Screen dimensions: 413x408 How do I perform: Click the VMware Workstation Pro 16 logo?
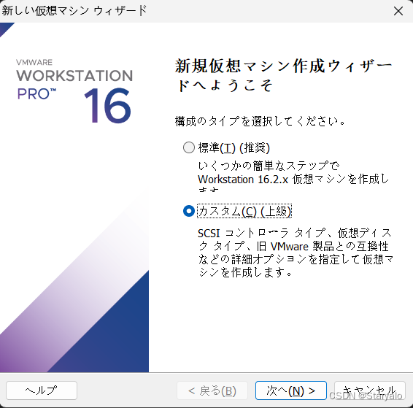(x=74, y=91)
